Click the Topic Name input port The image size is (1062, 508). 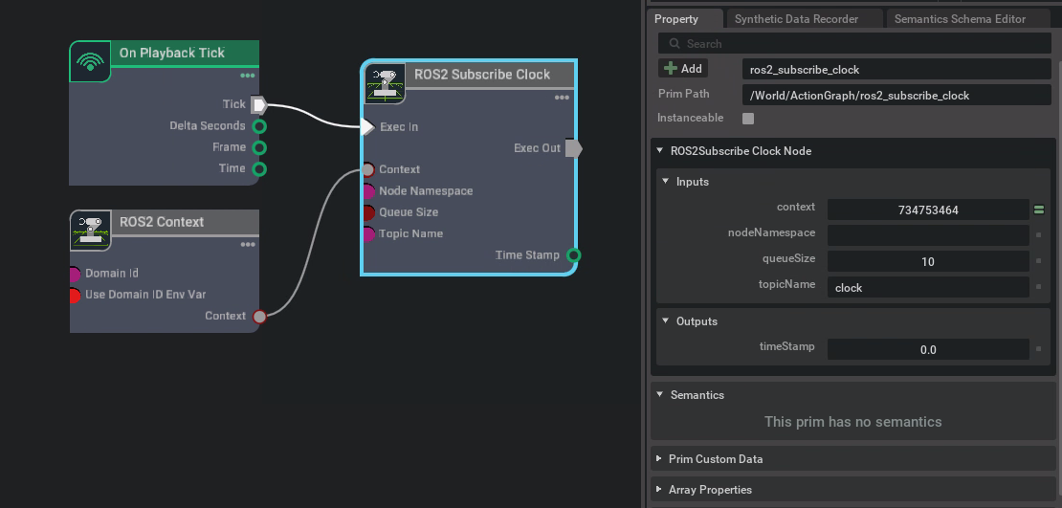tap(367, 234)
